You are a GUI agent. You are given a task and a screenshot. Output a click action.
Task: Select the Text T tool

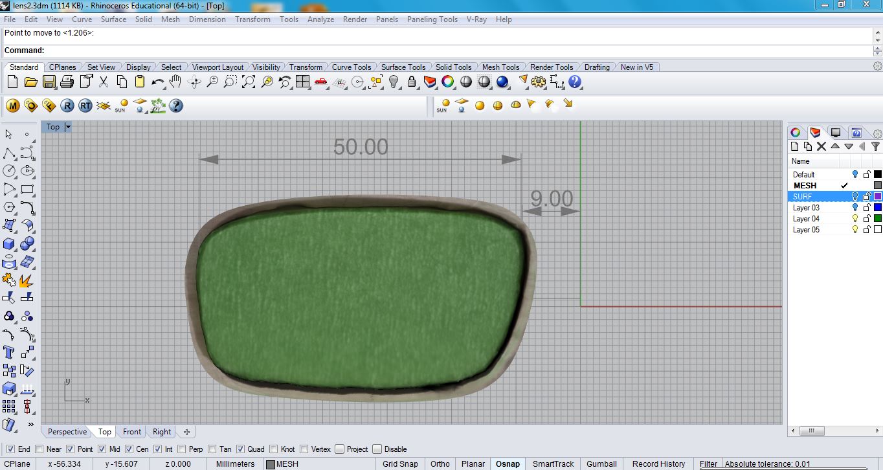9,352
